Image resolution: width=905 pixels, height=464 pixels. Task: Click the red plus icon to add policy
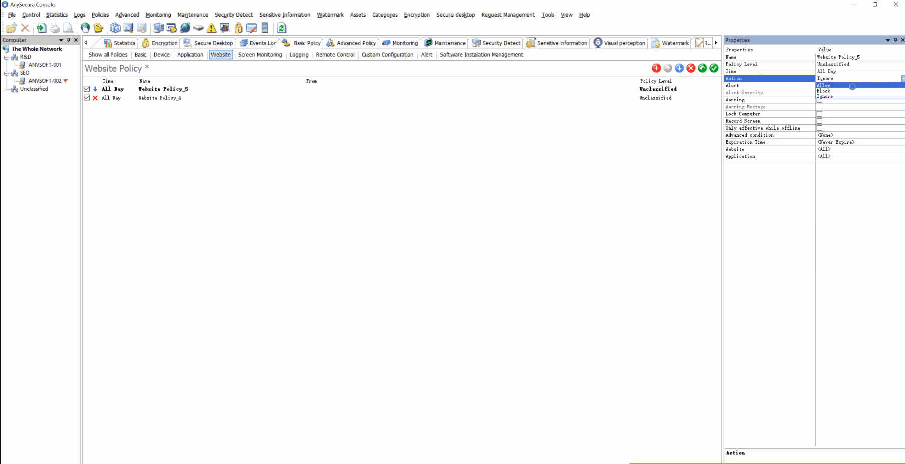pos(656,68)
